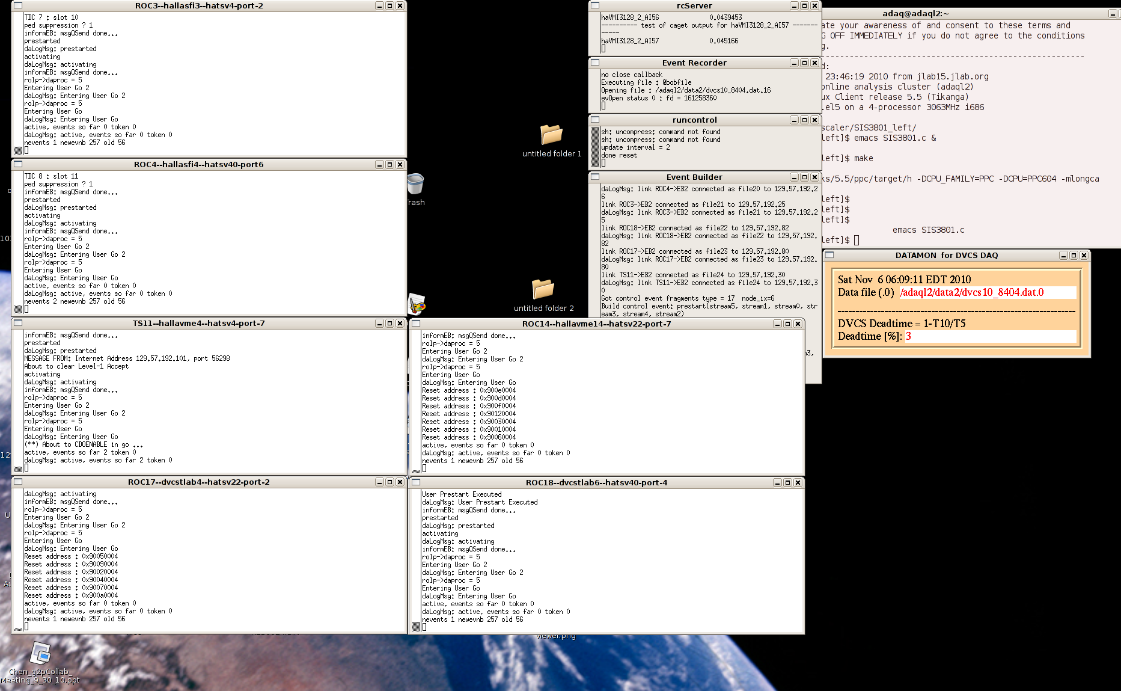Maximize the ROC4--hallasfi4 window
This screenshot has width=1121, height=691.
coord(389,164)
